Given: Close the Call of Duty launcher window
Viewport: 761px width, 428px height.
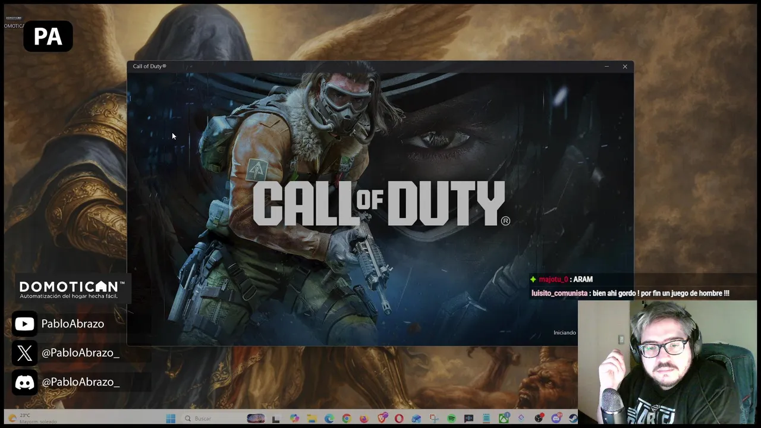Looking at the screenshot, I should (x=625, y=67).
